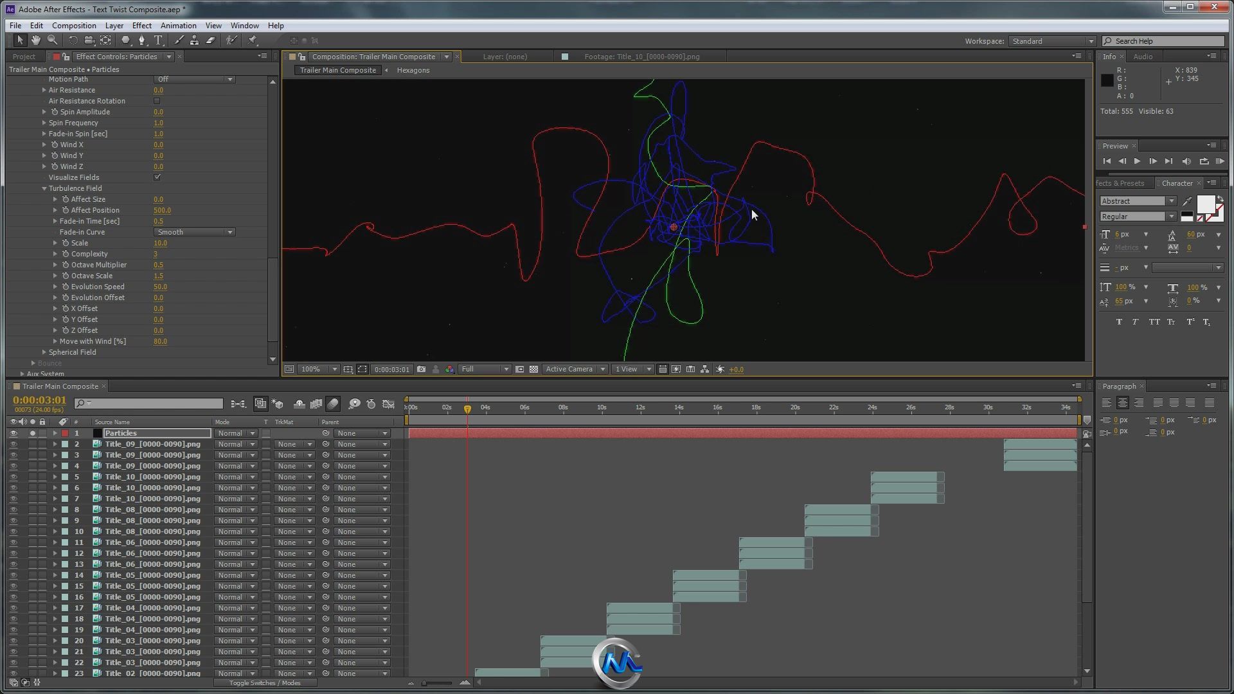
Task: Drag the red timeline playhead marker
Action: pos(468,407)
